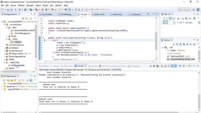
Task: Open the New toolbar dropdown arrow
Action: coord(5,10)
